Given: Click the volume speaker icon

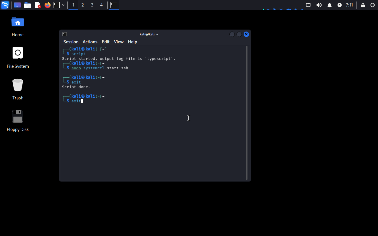Looking at the screenshot, I should 319,5.
